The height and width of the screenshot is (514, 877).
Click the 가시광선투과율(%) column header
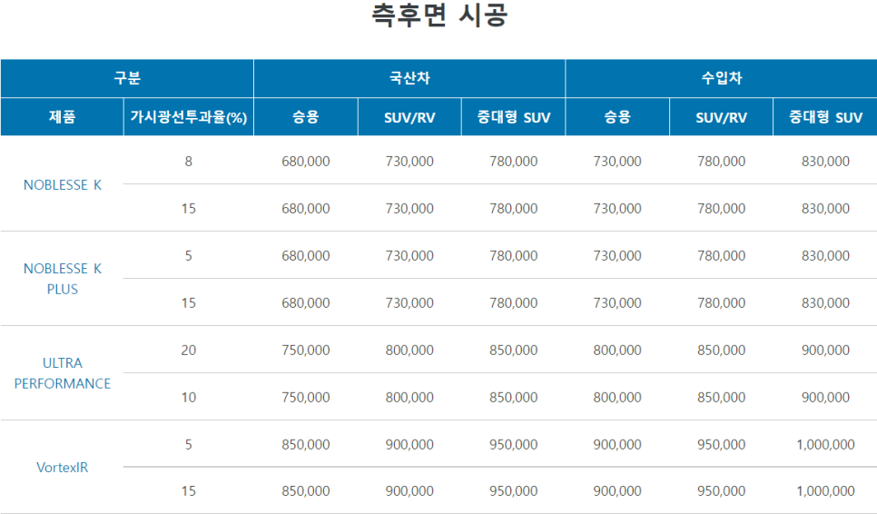pos(189,117)
